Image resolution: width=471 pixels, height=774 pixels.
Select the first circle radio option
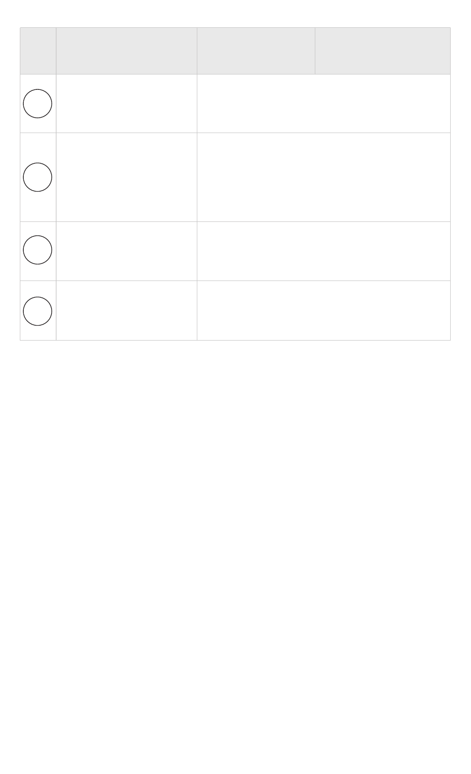pos(38,103)
